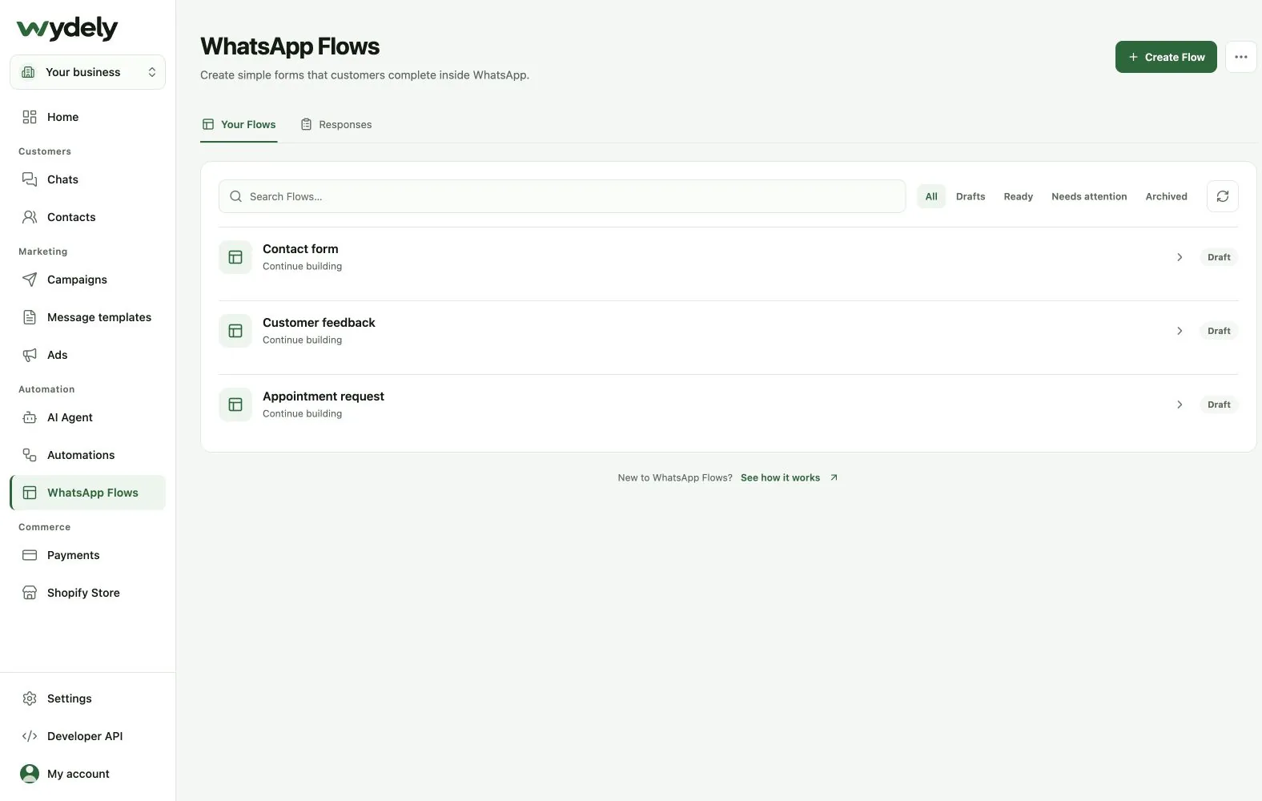This screenshot has height=801, width=1262.
Task: Click the Customer feedback flow icon
Action: click(x=235, y=331)
